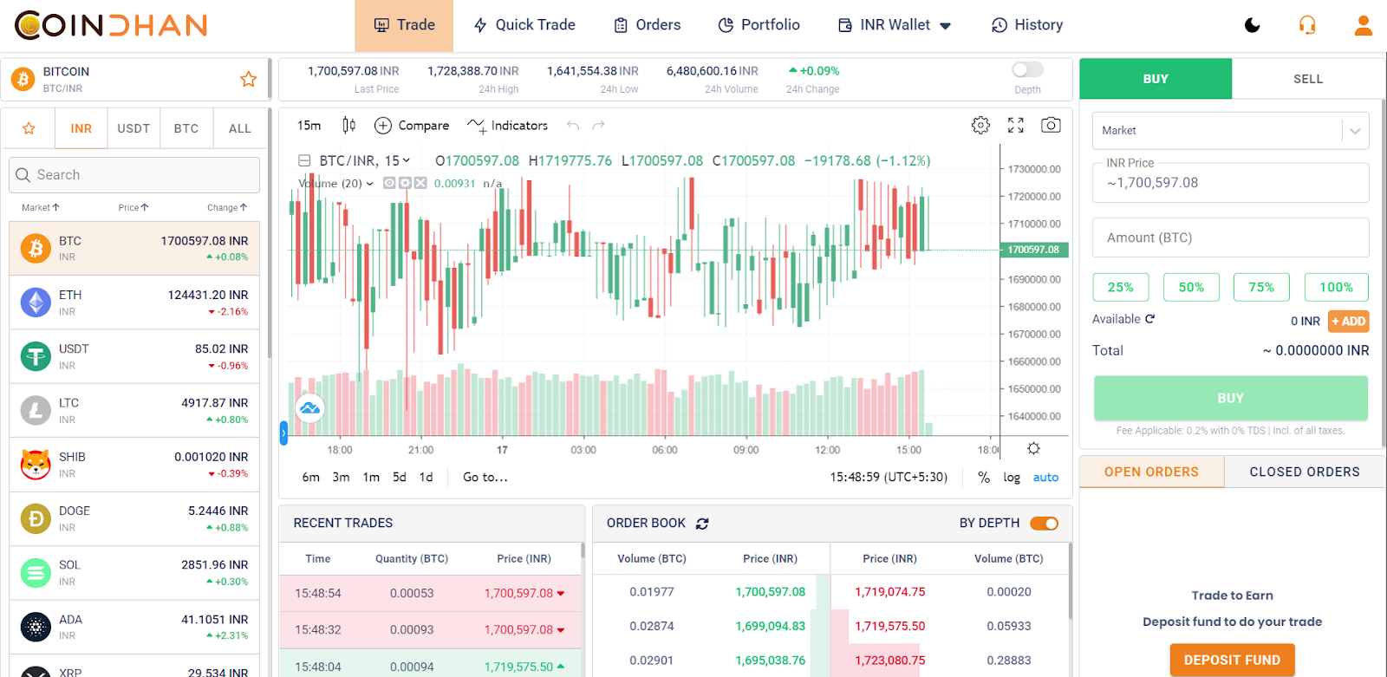Show favorites star tab in market list
The image size is (1387, 677).
click(x=29, y=128)
